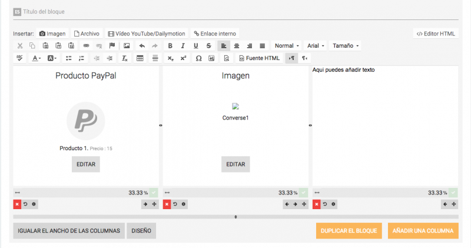Increase the indent

point(110,58)
